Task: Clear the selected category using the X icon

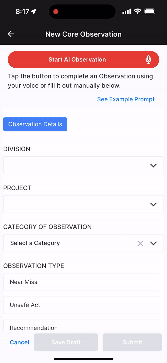Action: point(140,243)
